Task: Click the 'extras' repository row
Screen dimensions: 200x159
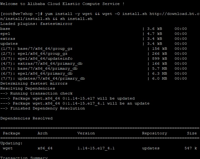Action: [x=8, y=39]
